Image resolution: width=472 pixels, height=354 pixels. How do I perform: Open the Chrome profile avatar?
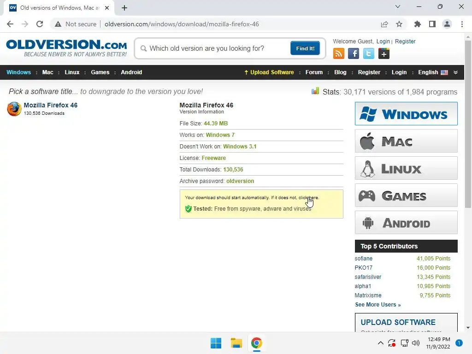[447, 24]
